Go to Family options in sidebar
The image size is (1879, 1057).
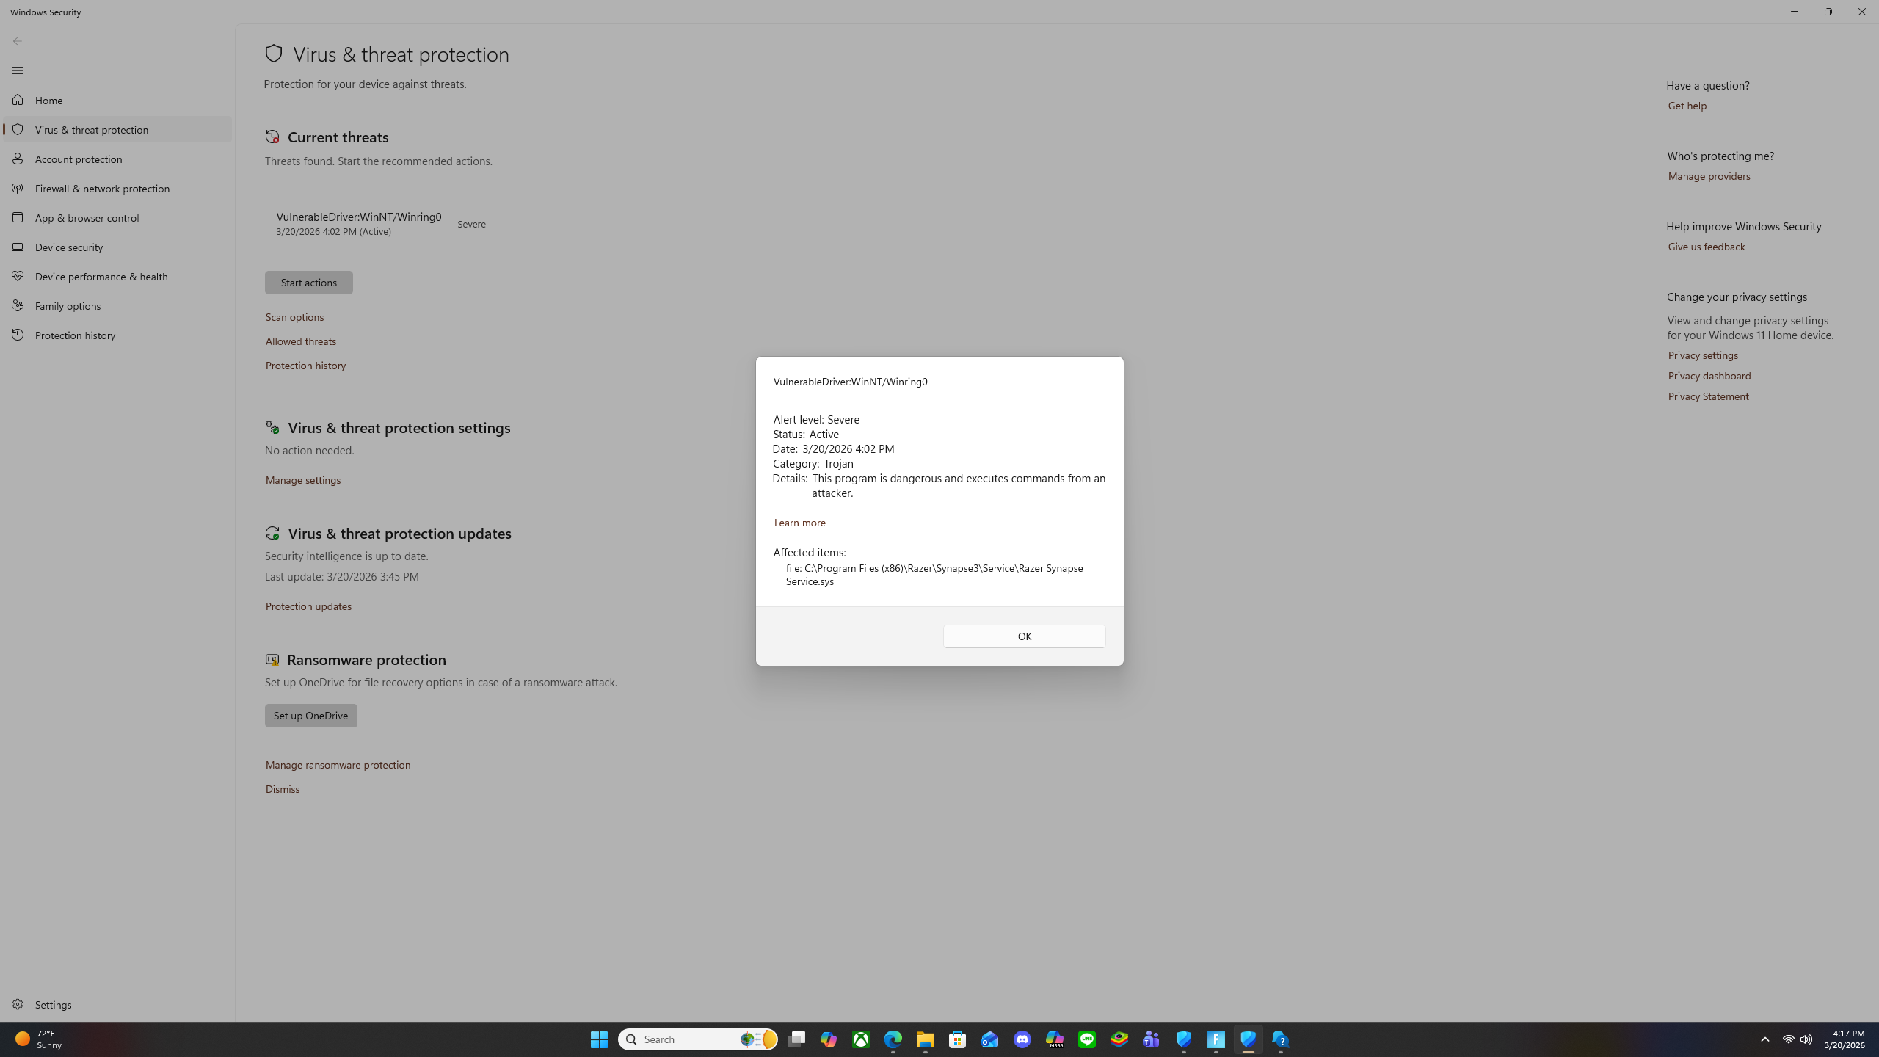pyautogui.click(x=68, y=306)
